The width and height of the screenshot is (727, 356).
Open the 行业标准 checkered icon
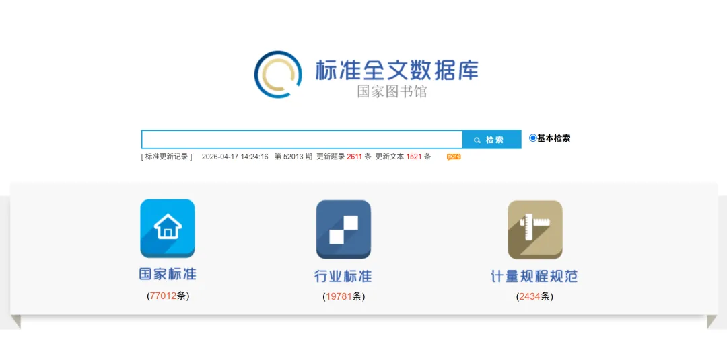[x=343, y=230]
